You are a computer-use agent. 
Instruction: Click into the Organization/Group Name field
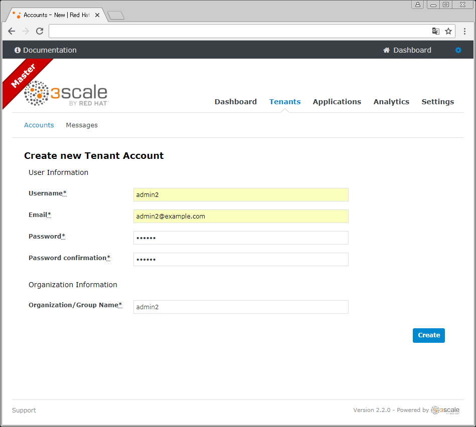(x=241, y=307)
